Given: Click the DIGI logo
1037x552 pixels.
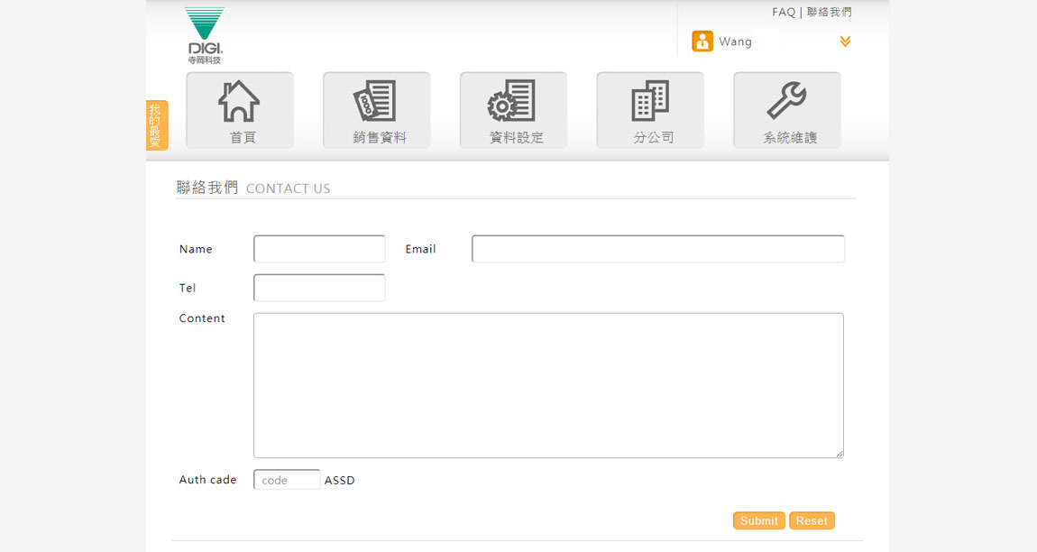Looking at the screenshot, I should click(205, 35).
